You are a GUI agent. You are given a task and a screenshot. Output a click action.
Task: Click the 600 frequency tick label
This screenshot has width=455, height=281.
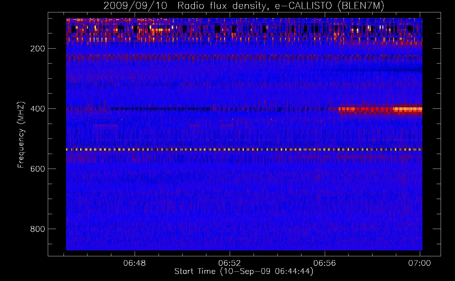pyautogui.click(x=38, y=169)
